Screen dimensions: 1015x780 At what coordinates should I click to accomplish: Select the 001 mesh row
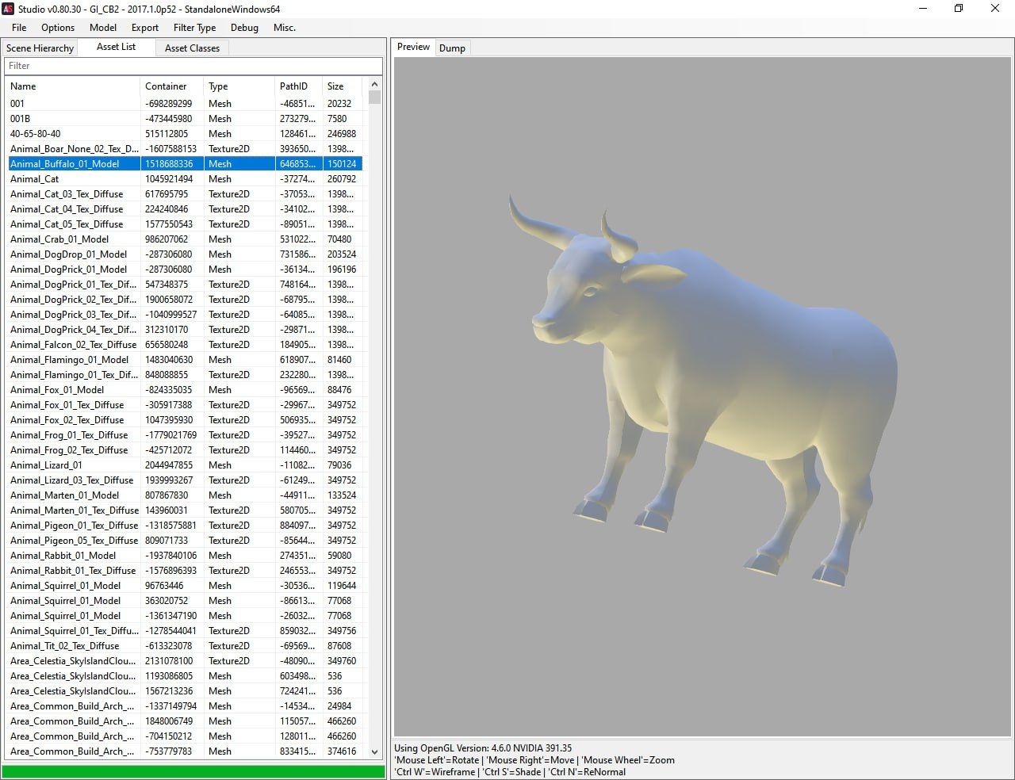pyautogui.click(x=185, y=104)
